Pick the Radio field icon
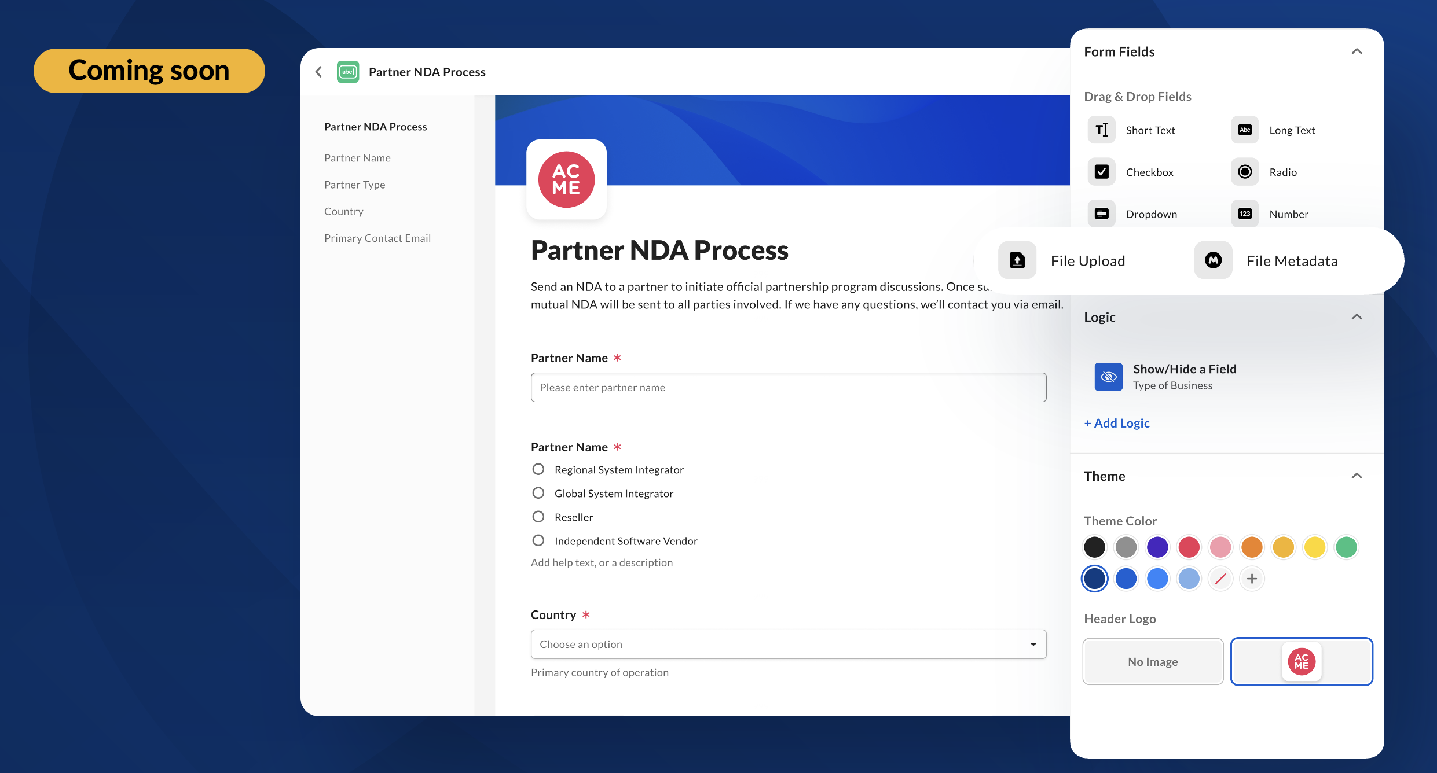 tap(1245, 172)
